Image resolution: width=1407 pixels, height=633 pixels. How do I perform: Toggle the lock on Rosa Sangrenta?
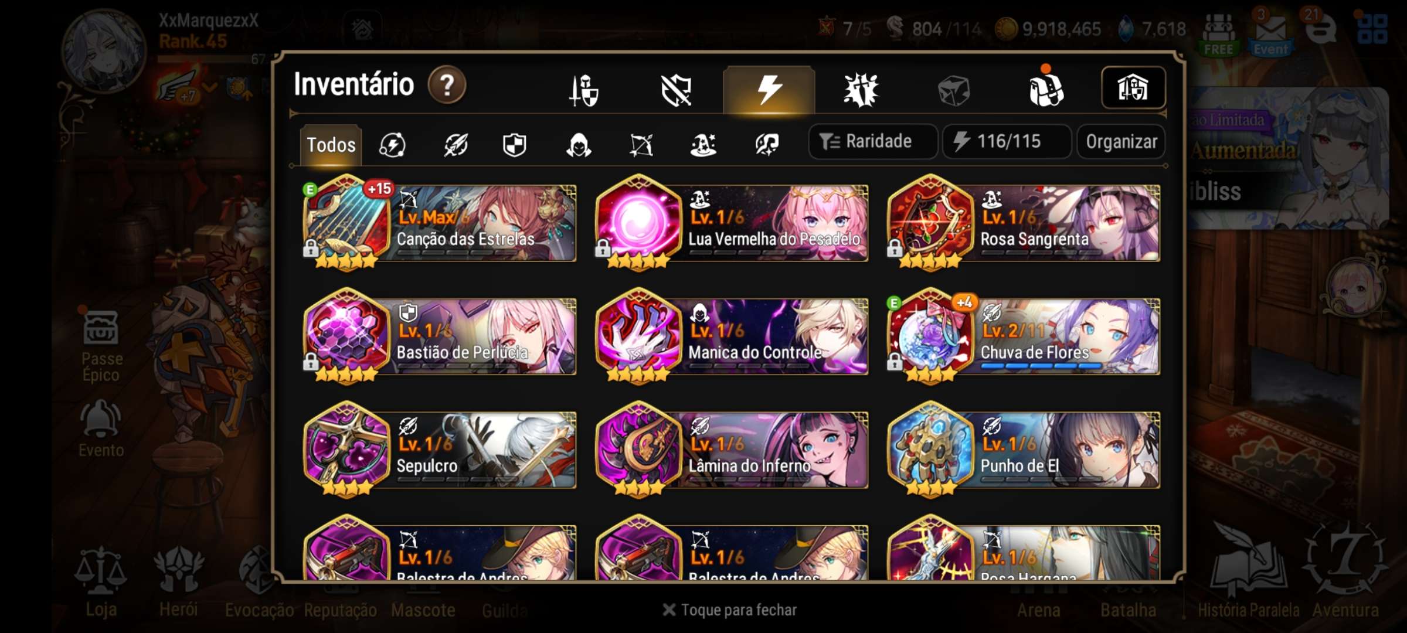click(894, 248)
